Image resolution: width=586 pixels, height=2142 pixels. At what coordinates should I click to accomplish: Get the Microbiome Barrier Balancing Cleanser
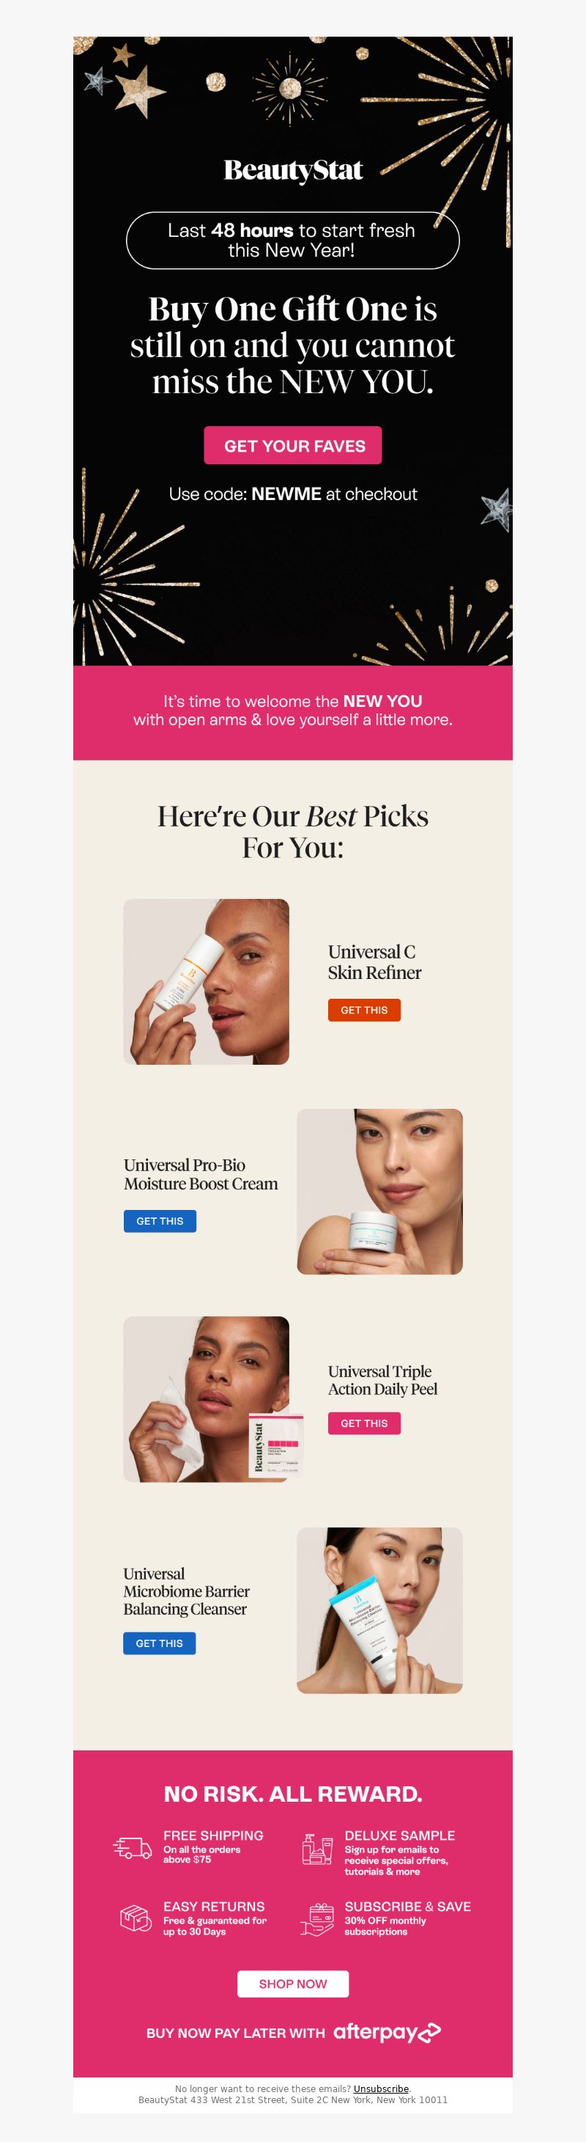(x=160, y=1643)
